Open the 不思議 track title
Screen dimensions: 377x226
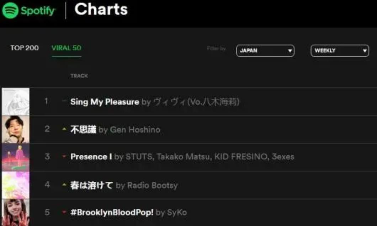click(x=83, y=130)
